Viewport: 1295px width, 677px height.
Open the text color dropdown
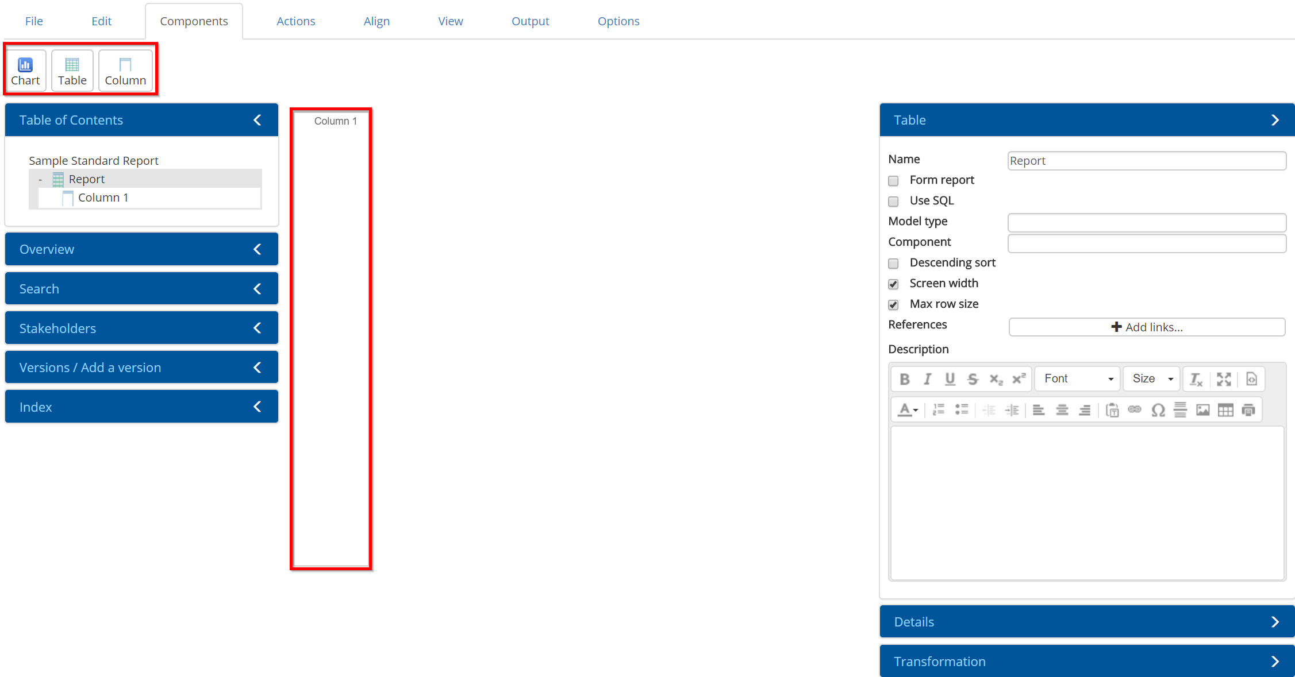[x=908, y=410]
